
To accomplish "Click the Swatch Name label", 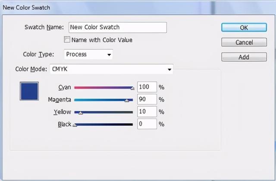I will pos(44,27).
